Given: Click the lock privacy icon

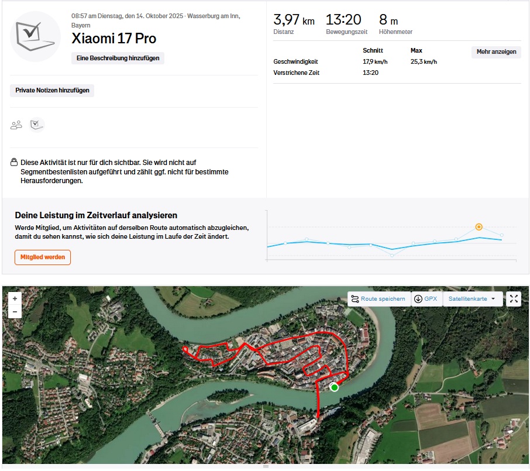Looking at the screenshot, I should 14,162.
